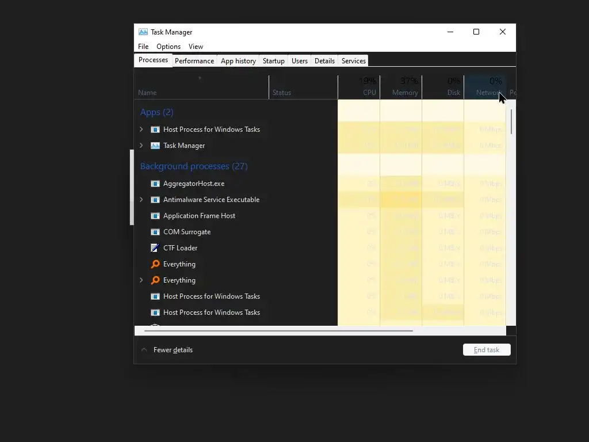
Task: Select the Task Manager row text under Apps
Action: click(x=184, y=146)
